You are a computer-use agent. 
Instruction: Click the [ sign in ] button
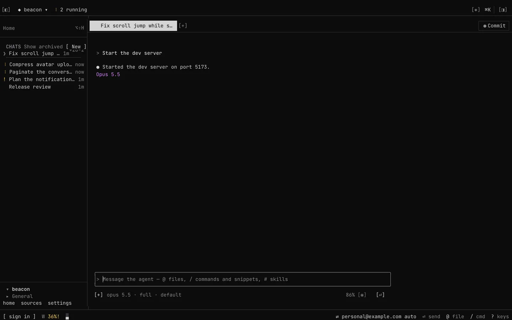(x=19, y=316)
